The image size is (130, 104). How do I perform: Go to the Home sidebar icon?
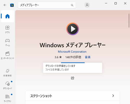pos(8,16)
